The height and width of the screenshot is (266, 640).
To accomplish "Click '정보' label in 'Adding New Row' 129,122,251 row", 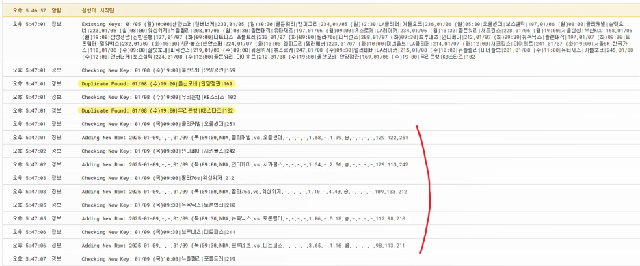I will (56, 138).
